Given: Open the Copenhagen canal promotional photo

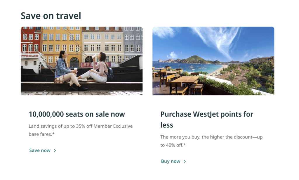Looking at the screenshot, I should coord(81,61).
